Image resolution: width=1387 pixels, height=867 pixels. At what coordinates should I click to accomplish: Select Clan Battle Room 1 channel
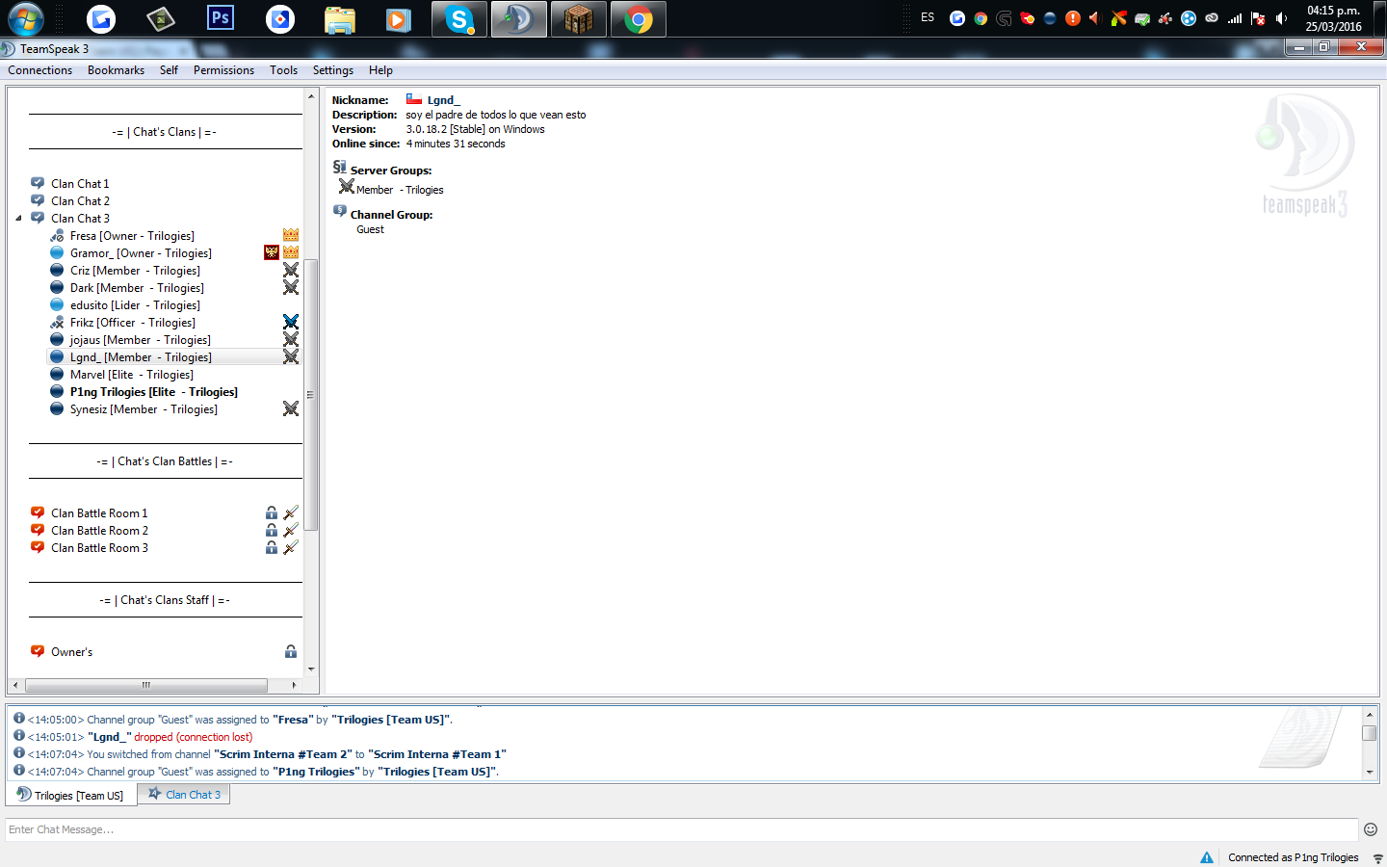click(x=99, y=513)
